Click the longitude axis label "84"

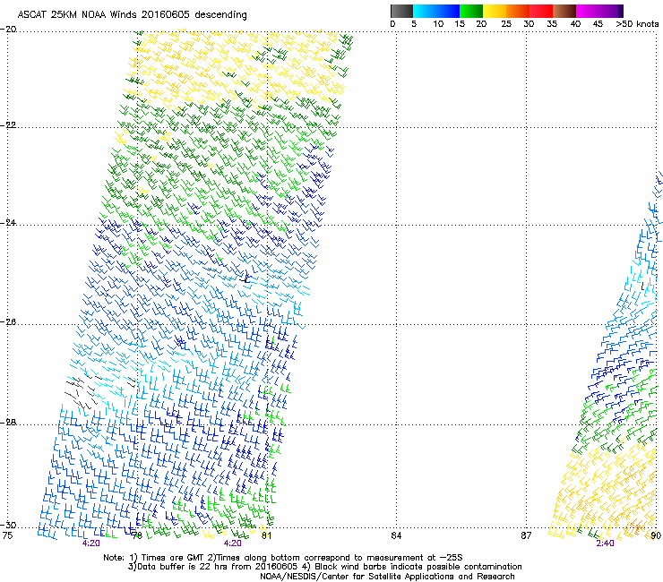(x=396, y=535)
